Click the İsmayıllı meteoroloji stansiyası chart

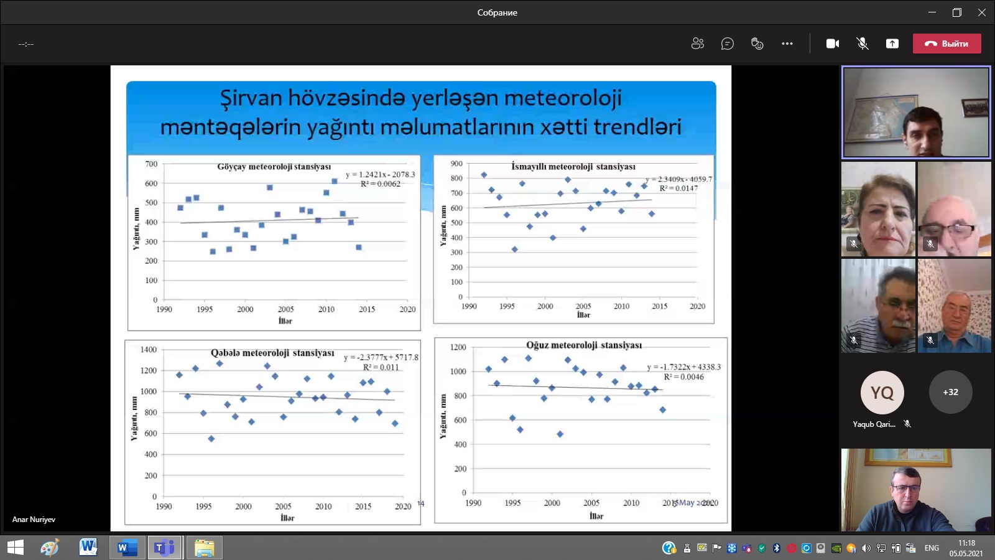573,240
